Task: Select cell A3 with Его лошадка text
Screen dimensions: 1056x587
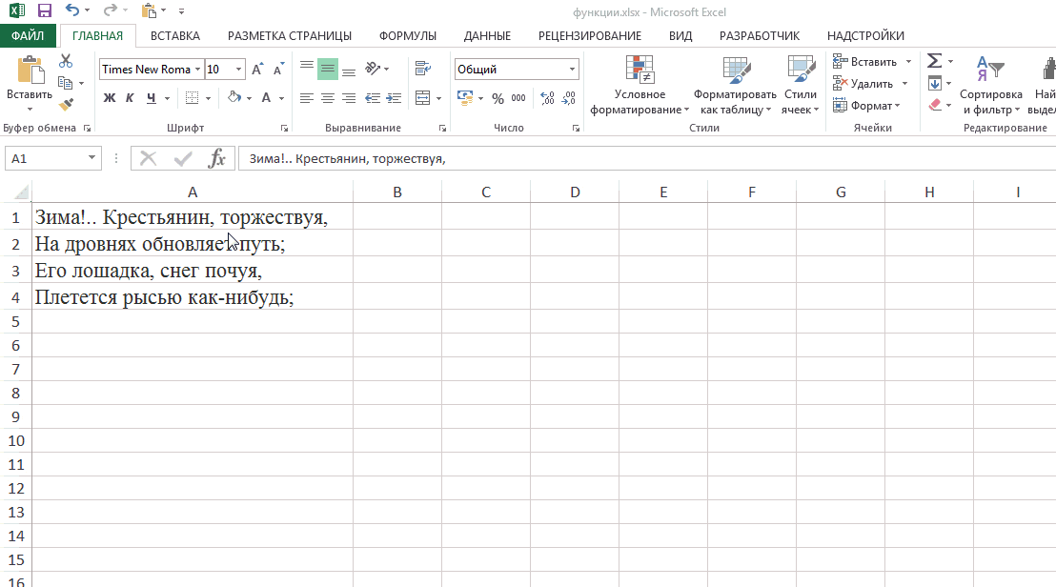Action: 191,271
